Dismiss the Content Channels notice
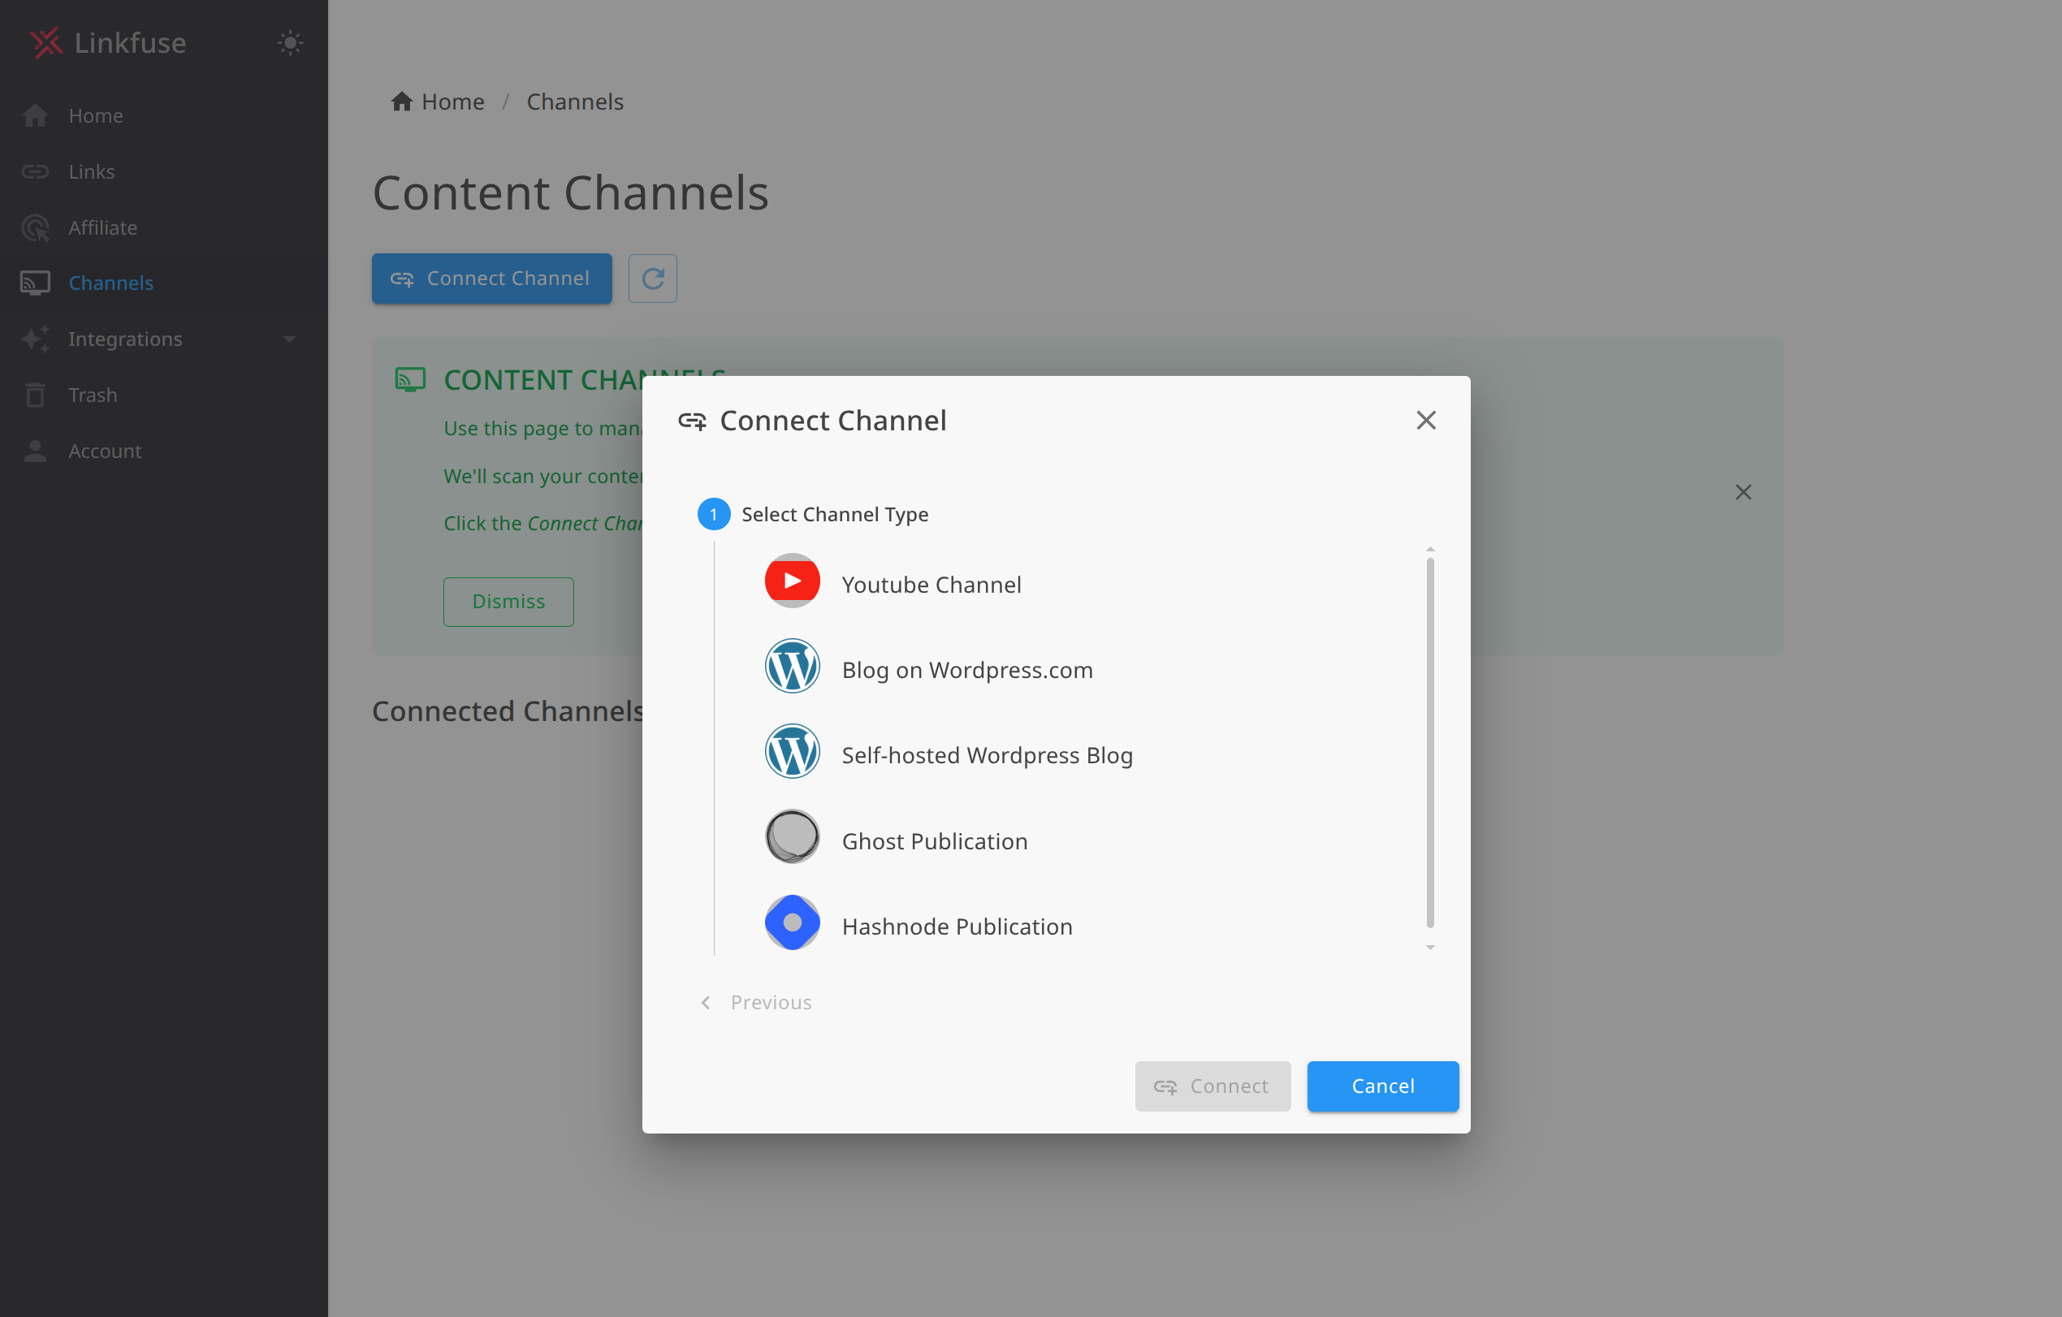The width and height of the screenshot is (2062, 1317). pos(508,601)
